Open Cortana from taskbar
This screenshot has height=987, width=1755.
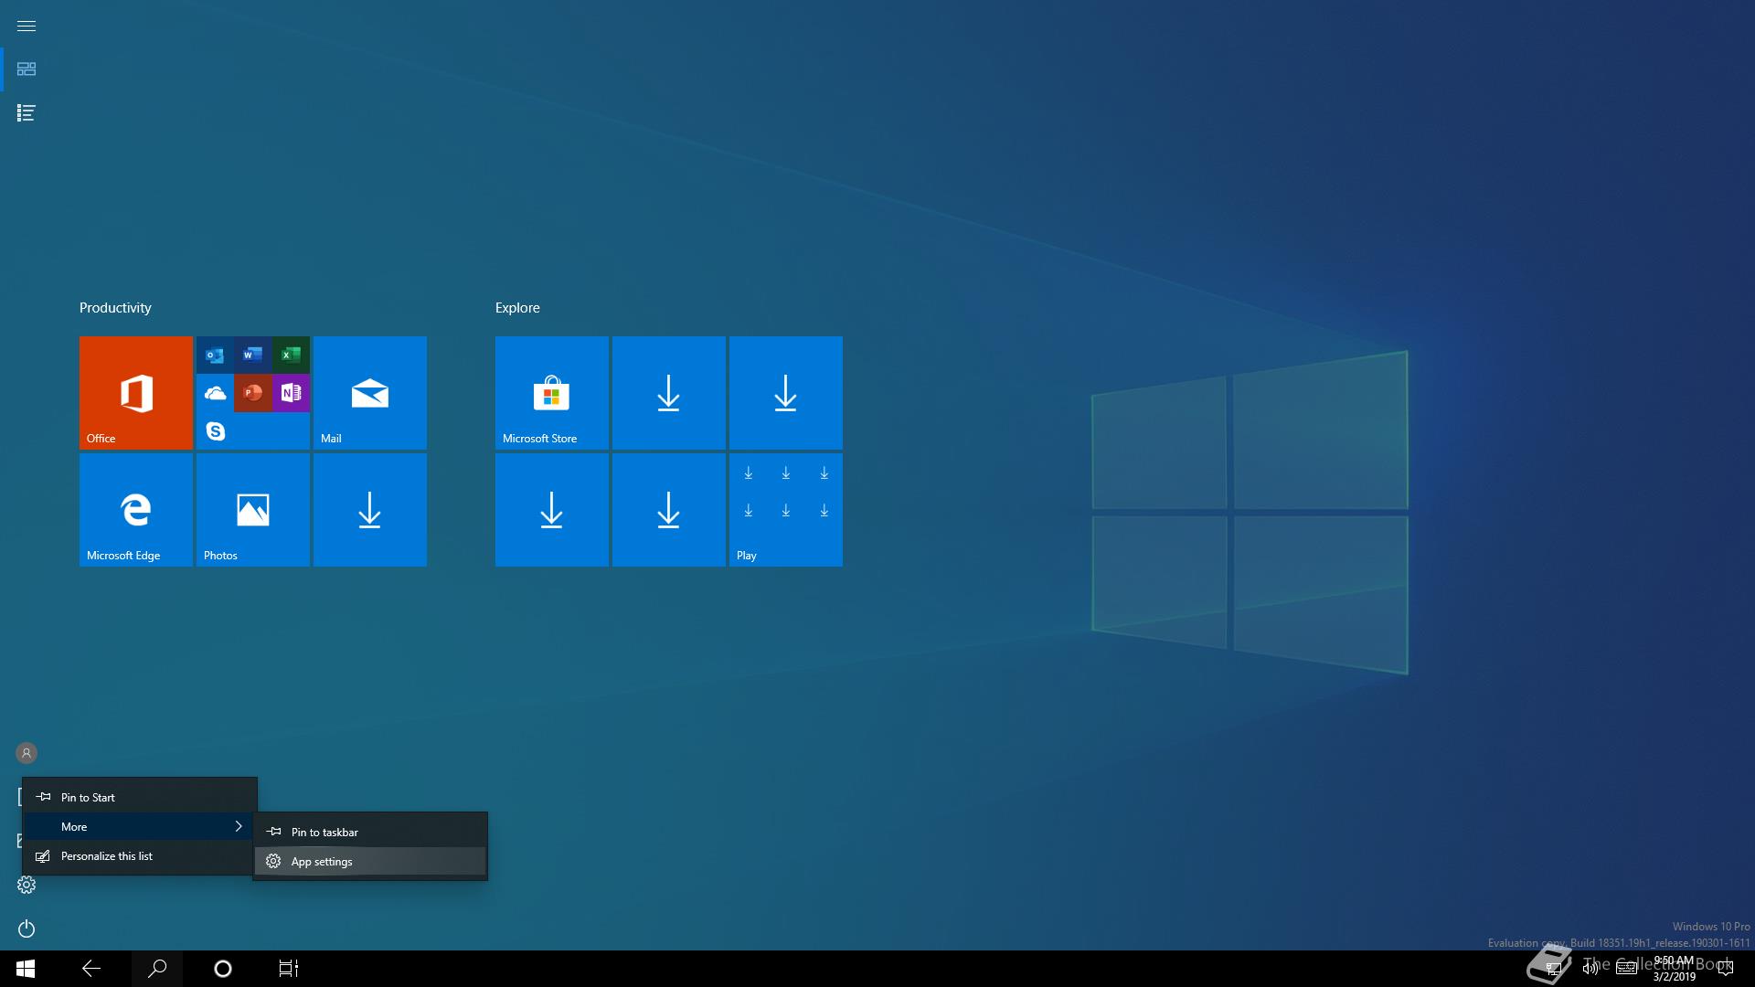click(223, 969)
